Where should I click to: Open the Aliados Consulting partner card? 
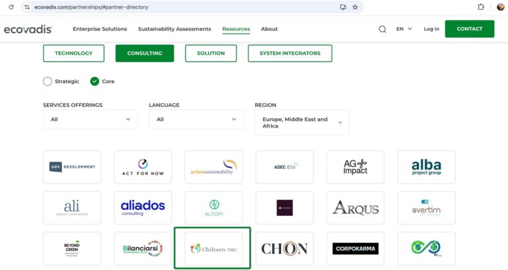[142, 207]
